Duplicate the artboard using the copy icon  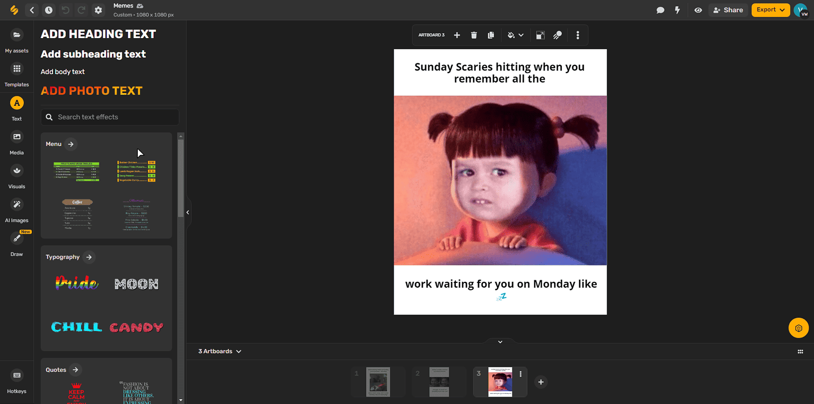click(x=491, y=35)
